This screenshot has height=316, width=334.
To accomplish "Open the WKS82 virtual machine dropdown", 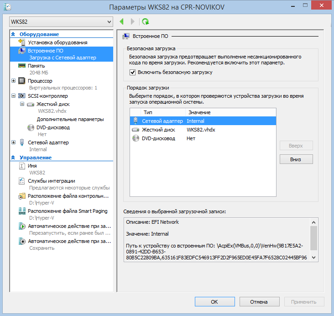I will 61,22.
